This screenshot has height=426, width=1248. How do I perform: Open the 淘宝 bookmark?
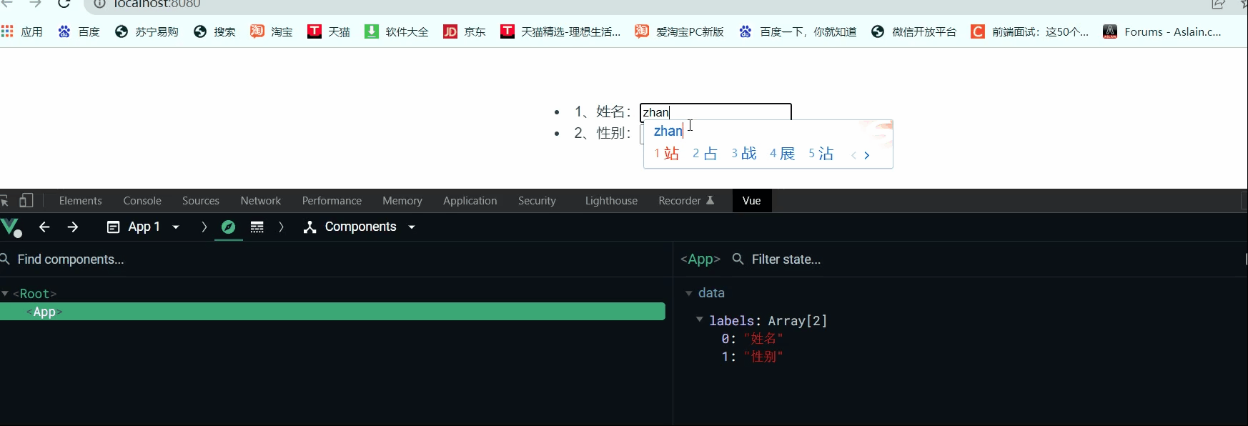tap(272, 31)
